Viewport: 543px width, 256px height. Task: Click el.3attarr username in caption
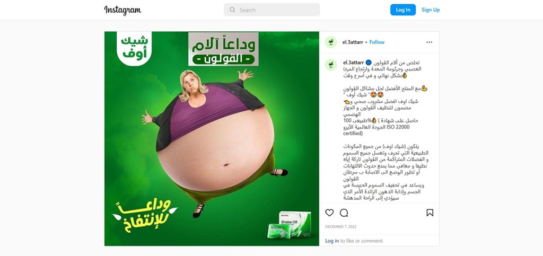click(354, 63)
